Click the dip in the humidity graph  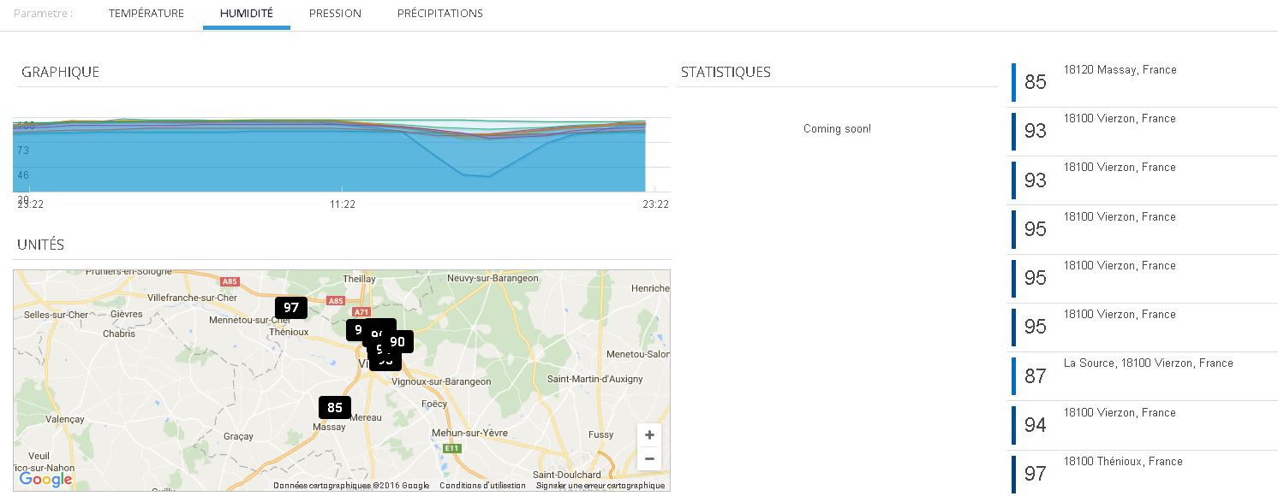476,174
